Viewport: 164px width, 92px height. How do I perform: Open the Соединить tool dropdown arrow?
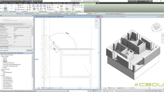[x=26, y=9]
